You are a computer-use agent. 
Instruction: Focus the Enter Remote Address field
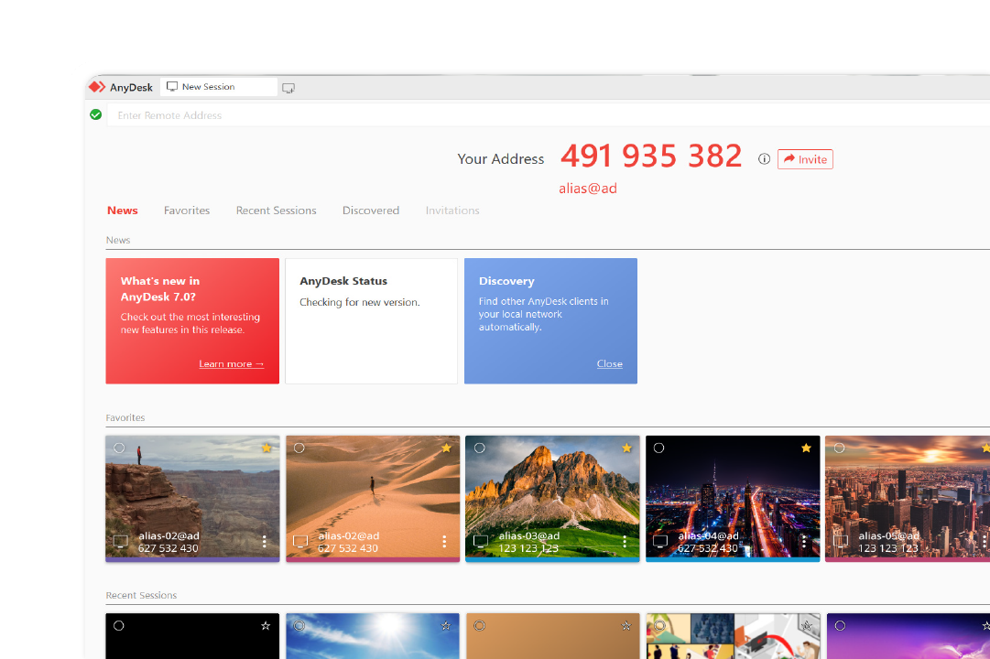tap(548, 115)
